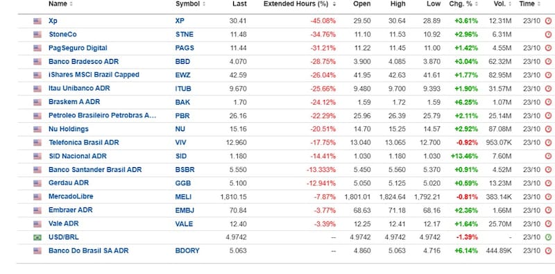Click the Petroleo Brasileiro Petrobras link
Image resolution: width=555 pixels, height=274 pixels.
point(102,115)
